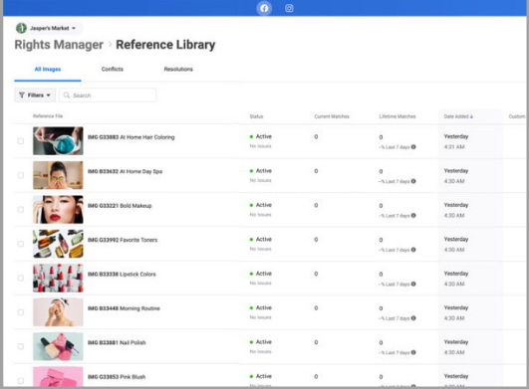Click the info icon in Bold Makeup row

pos(413,215)
